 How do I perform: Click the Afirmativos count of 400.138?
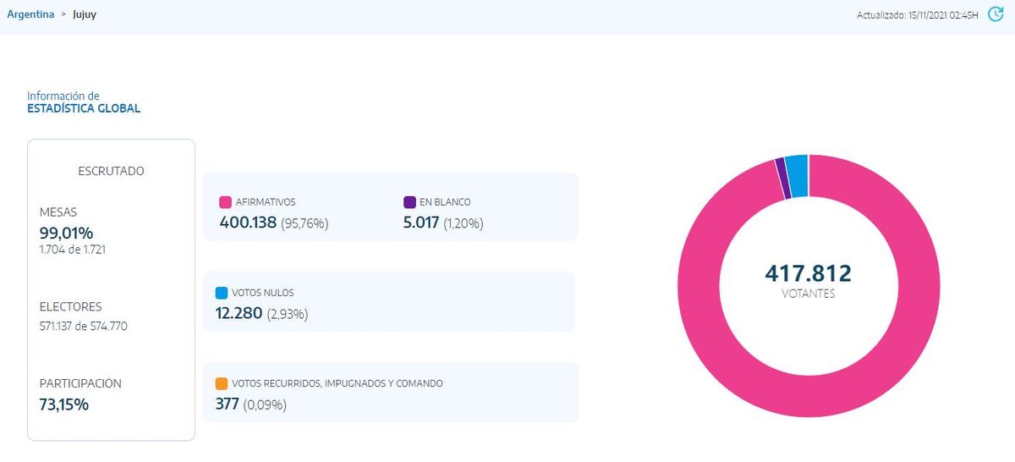pos(248,223)
